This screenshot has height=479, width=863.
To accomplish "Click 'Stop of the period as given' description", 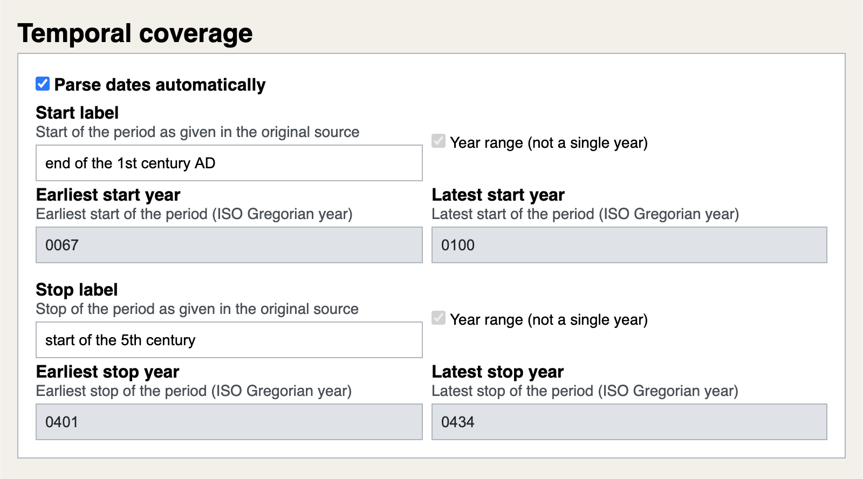I will pos(197,309).
